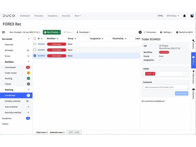Open the View dropdown

pyautogui.click(x=68, y=32)
